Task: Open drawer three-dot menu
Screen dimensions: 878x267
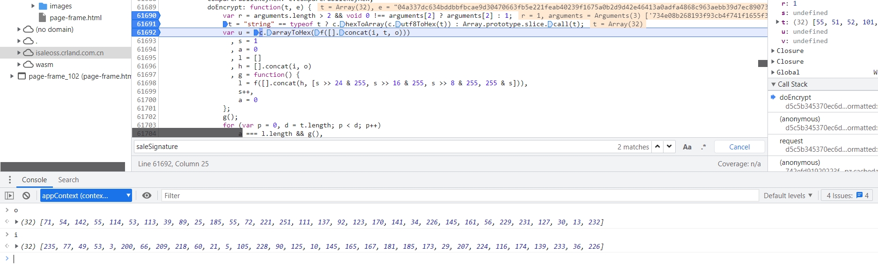Action: (x=9, y=180)
